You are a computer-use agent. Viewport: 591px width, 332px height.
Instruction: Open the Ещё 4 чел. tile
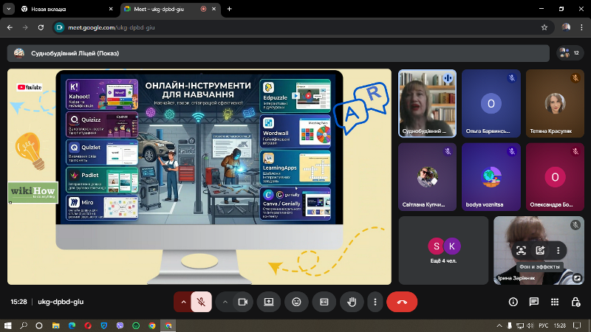pos(444,250)
